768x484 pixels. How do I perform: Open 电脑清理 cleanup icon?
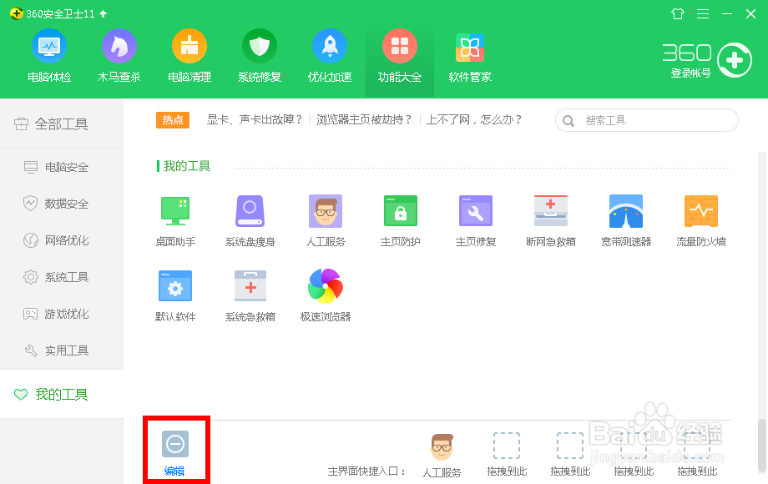(189, 47)
